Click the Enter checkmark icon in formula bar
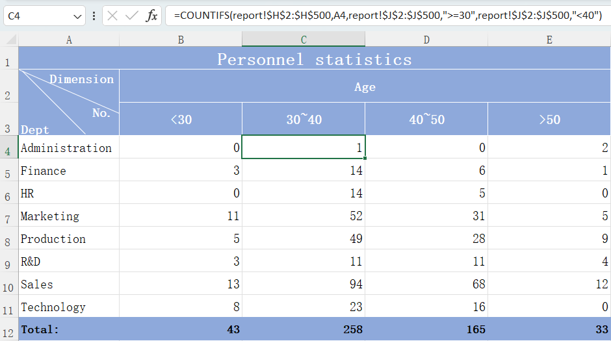 [132, 16]
